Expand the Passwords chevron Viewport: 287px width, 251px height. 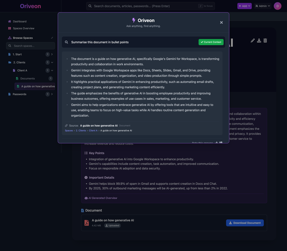[x=52, y=94]
